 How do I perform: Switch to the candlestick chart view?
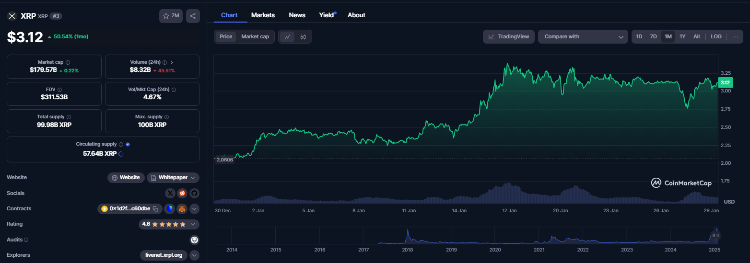[303, 37]
